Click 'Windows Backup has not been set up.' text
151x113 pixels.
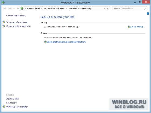coord(61,27)
